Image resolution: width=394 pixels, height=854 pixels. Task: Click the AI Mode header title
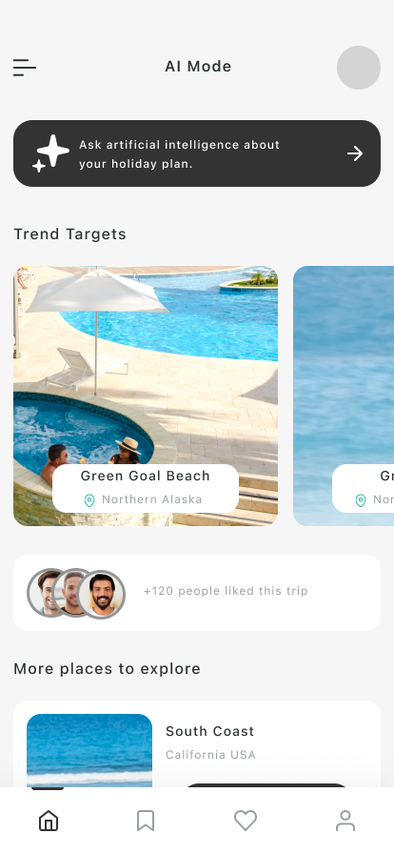198,67
